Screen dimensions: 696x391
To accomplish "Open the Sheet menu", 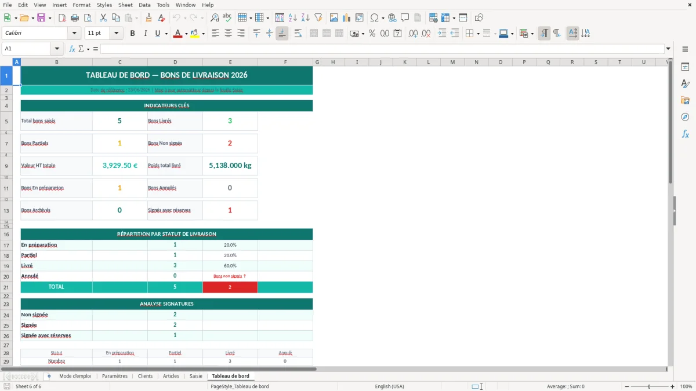I will (125, 5).
